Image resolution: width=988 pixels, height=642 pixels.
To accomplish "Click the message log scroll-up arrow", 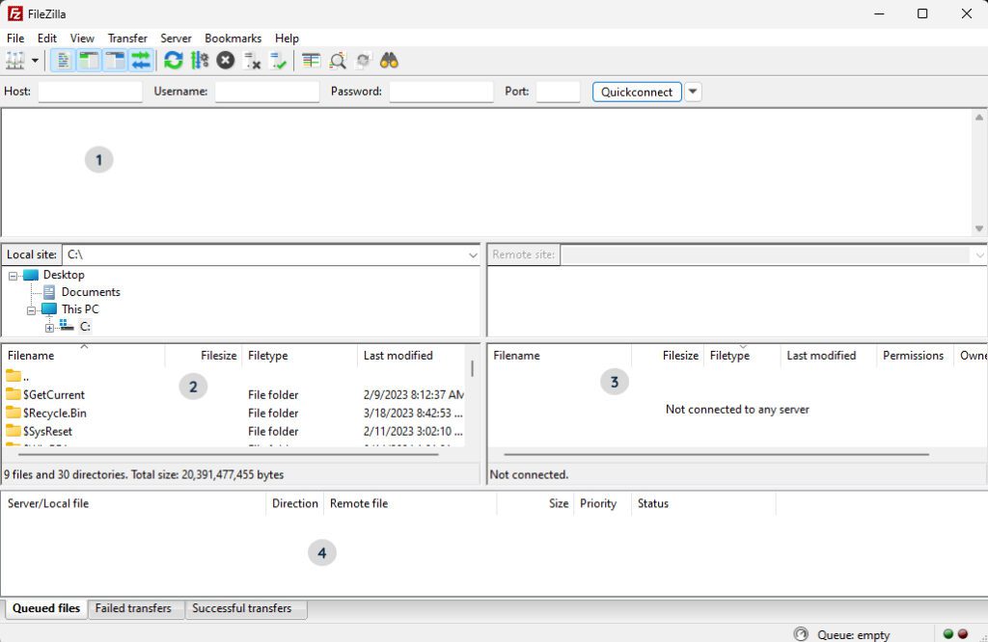I will [x=978, y=117].
